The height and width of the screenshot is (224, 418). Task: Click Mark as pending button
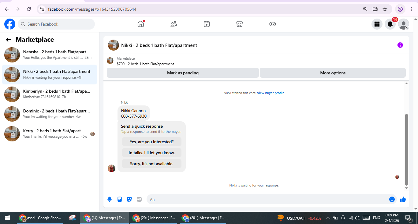[x=183, y=73]
